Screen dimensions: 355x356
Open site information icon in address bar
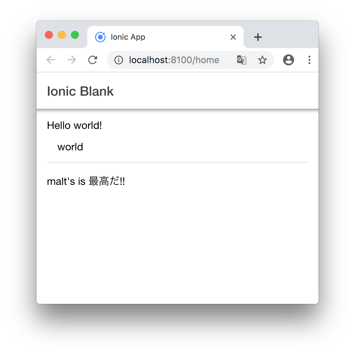(x=119, y=60)
